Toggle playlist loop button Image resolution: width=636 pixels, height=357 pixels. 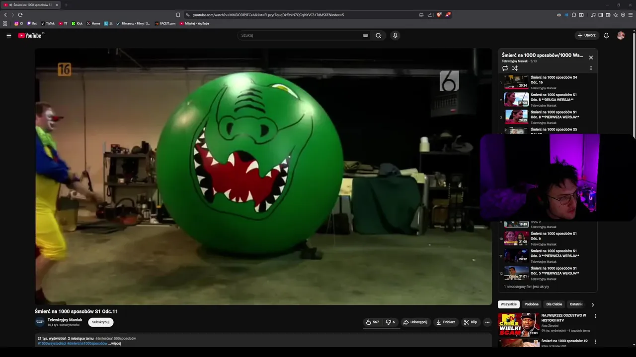[x=505, y=68]
